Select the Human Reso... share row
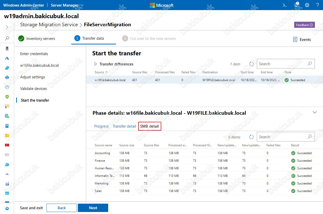 [204, 168]
